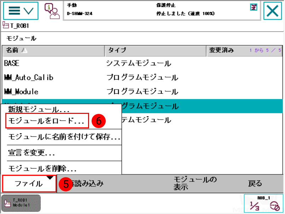Choose モジュールをロード... menu entry
Screen dimensions: 285x214
47,121
